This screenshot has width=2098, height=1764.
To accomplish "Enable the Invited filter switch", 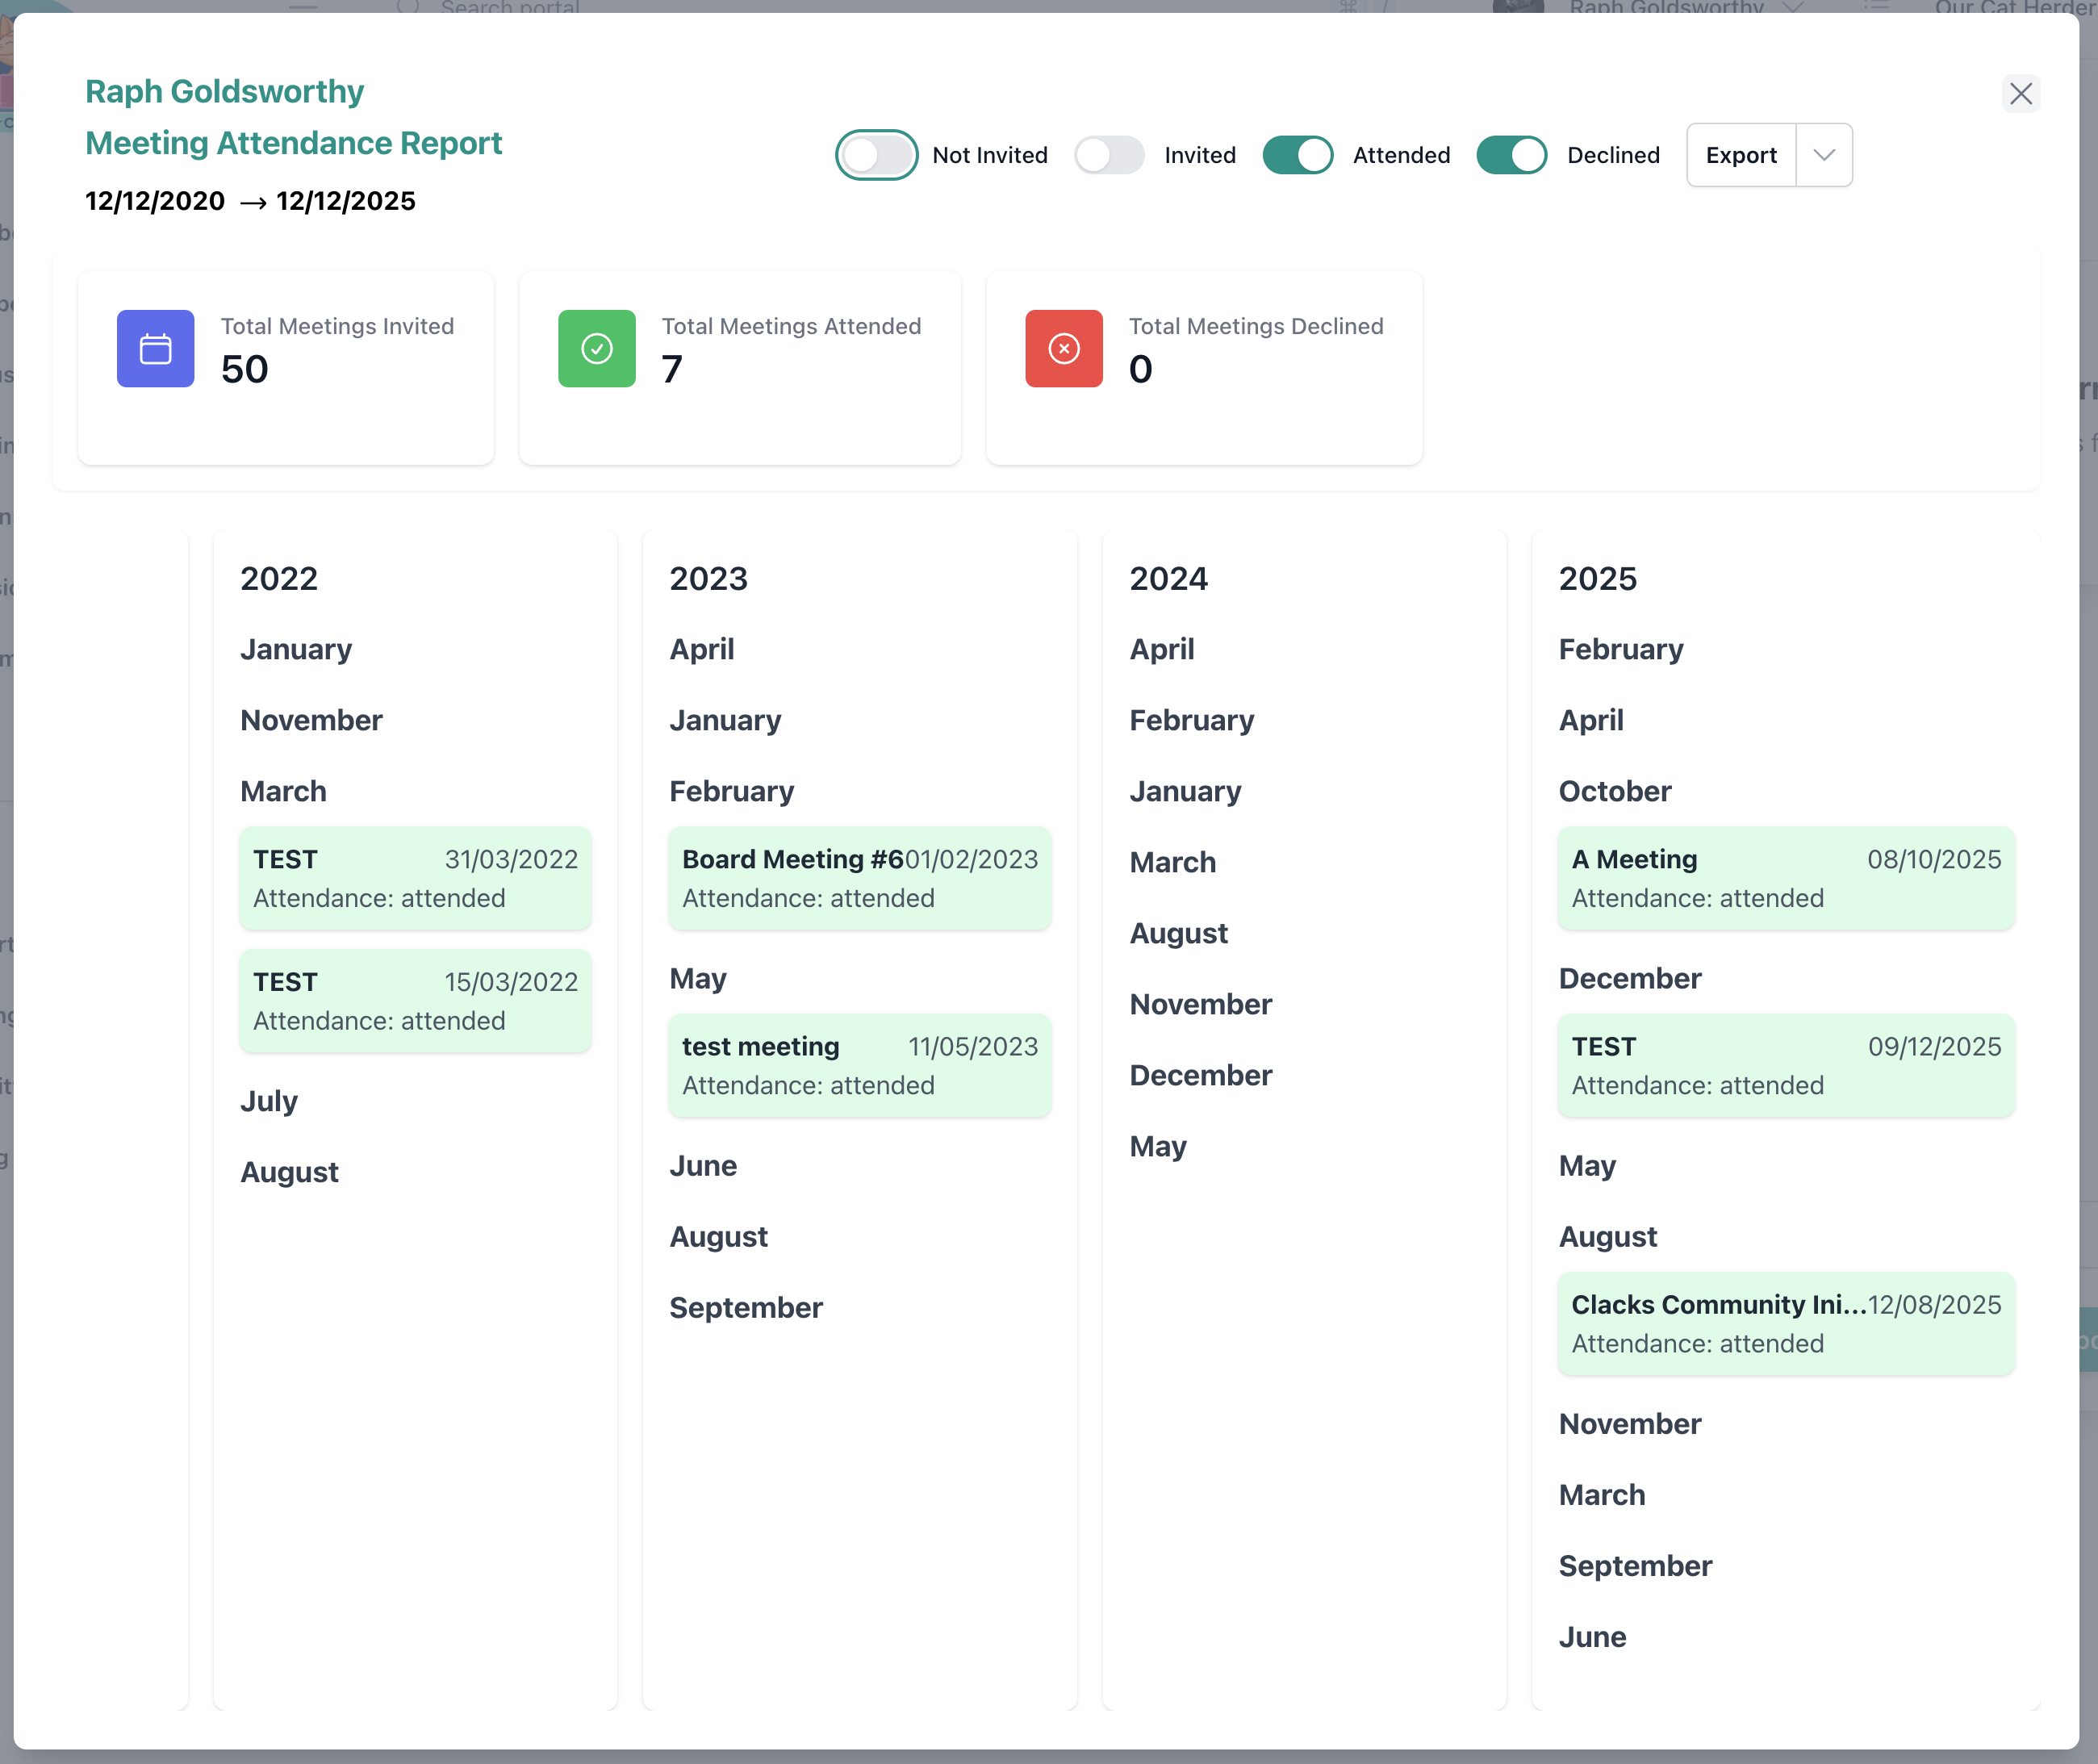I will click(x=1108, y=155).
